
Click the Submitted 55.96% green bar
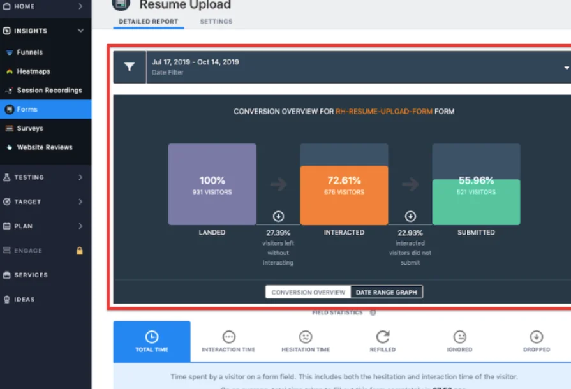pyautogui.click(x=476, y=202)
